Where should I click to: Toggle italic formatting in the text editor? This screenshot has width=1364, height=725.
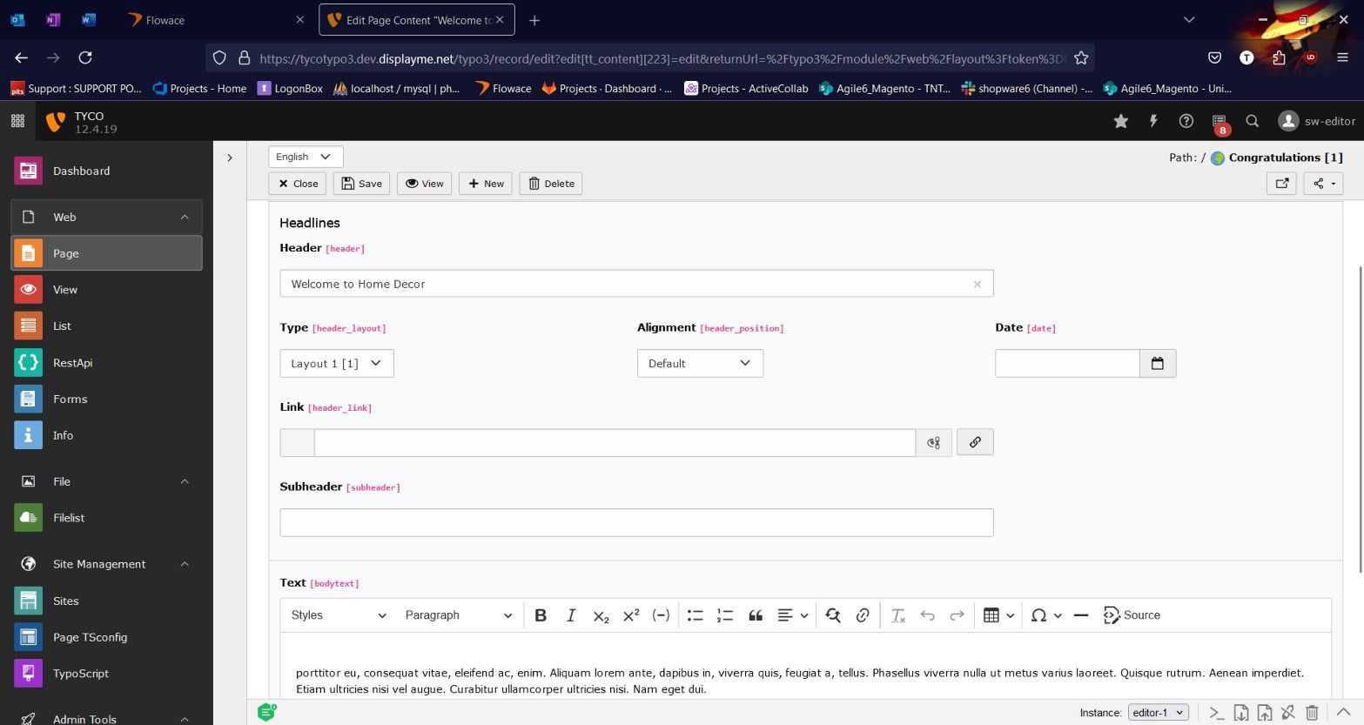(571, 615)
